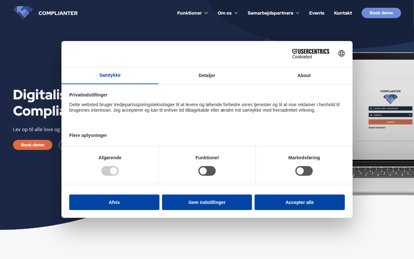Open the Usercentrics Cookiebot logo link

click(311, 54)
